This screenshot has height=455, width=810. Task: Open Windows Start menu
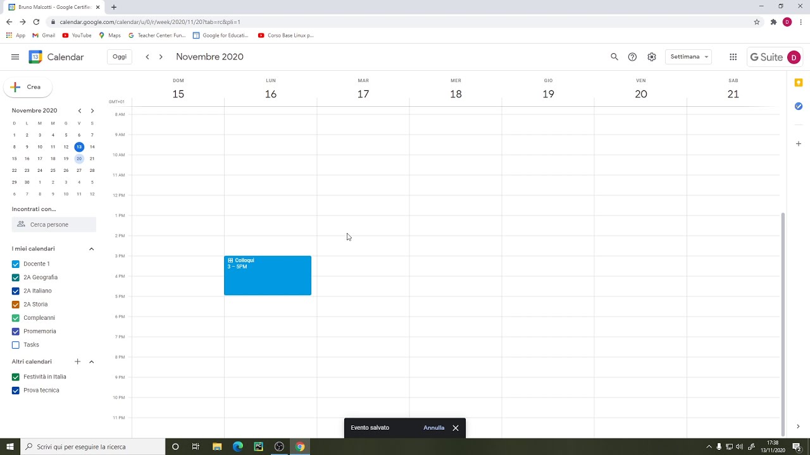[x=10, y=447]
